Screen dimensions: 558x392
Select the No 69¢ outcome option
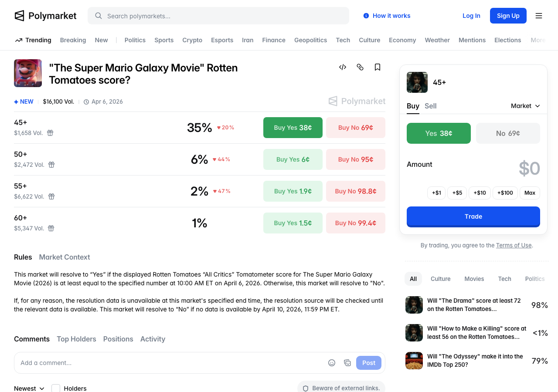pos(508,133)
